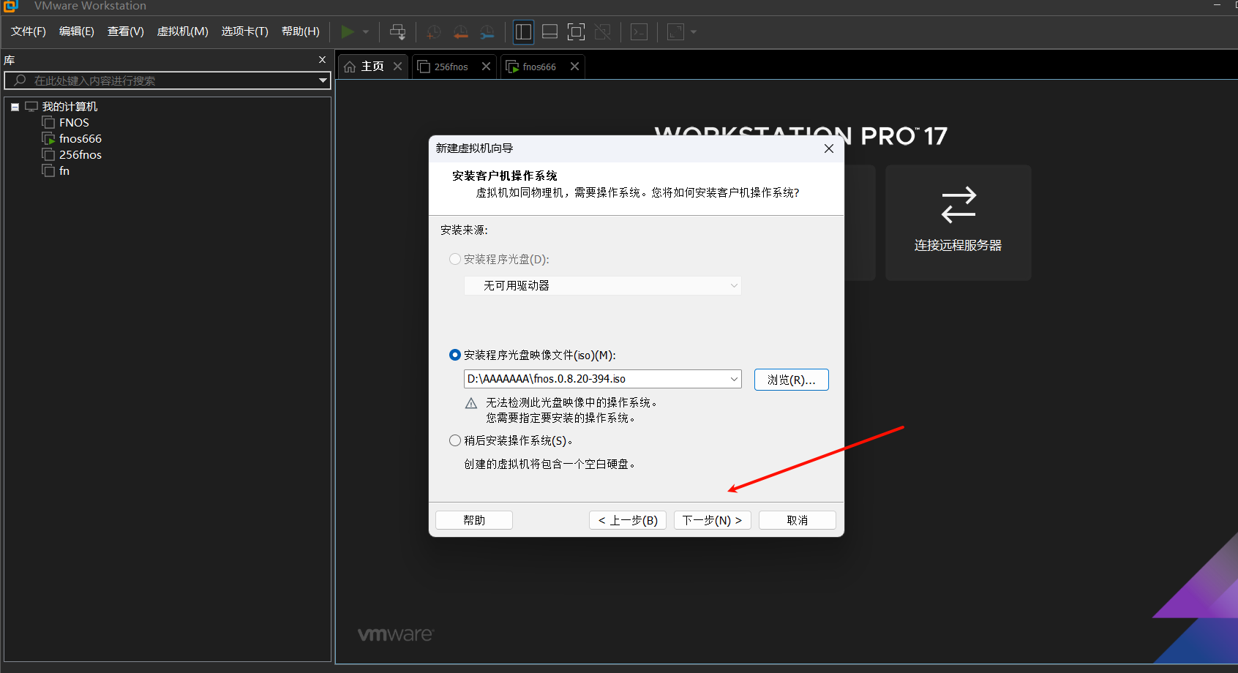Expand the ISO path dropdown arrow

(734, 379)
